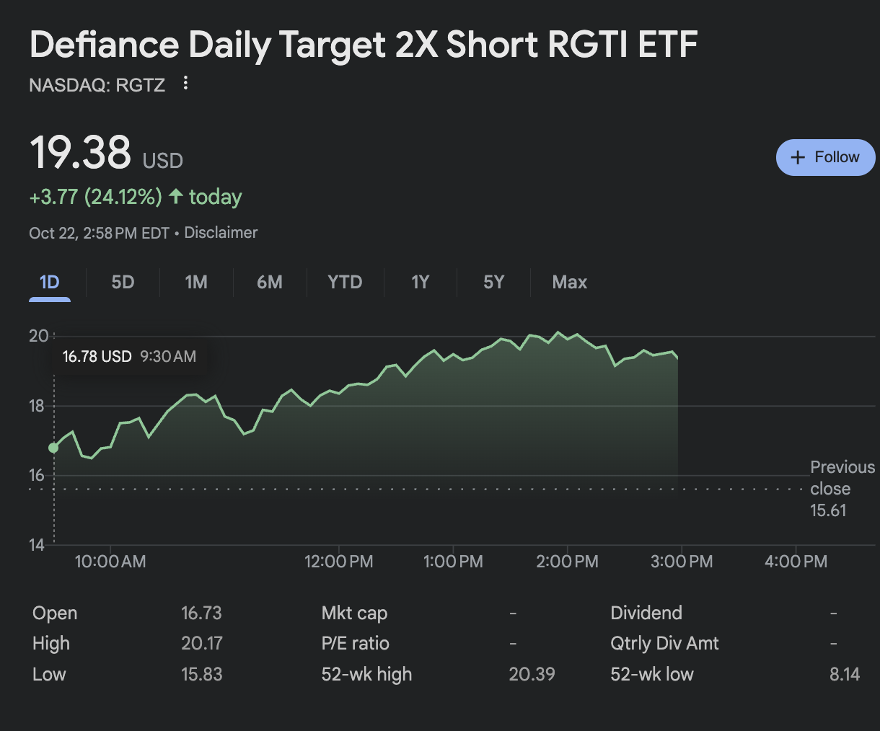Switch to the 5Y range tab
Viewport: 880px width, 731px height.
point(493,282)
